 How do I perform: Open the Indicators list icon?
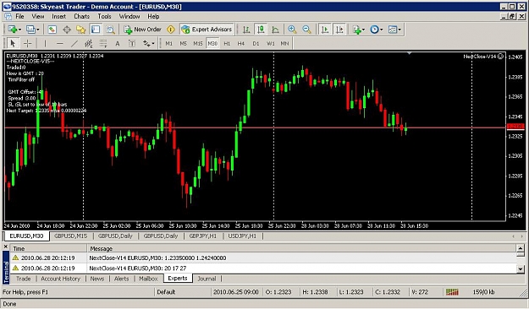coord(357,30)
